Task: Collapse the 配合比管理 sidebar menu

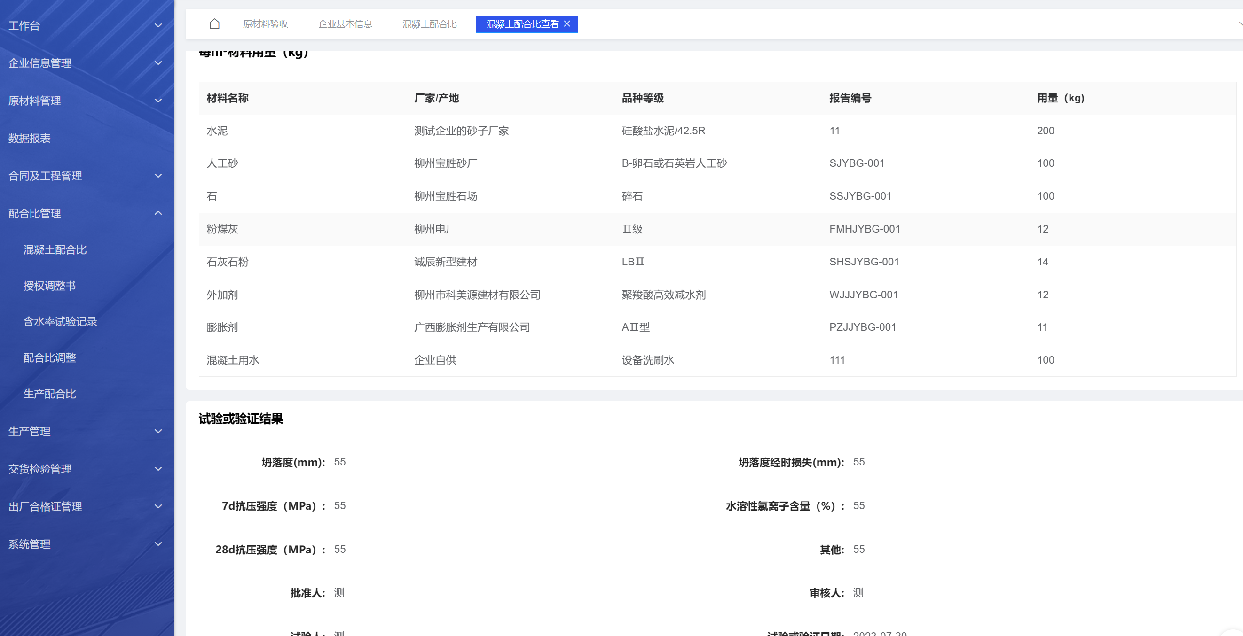Action: tap(87, 214)
